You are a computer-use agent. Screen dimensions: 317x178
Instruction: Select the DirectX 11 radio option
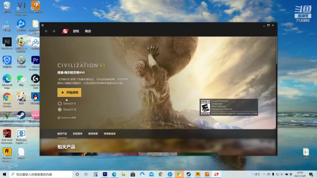(x=60, y=104)
